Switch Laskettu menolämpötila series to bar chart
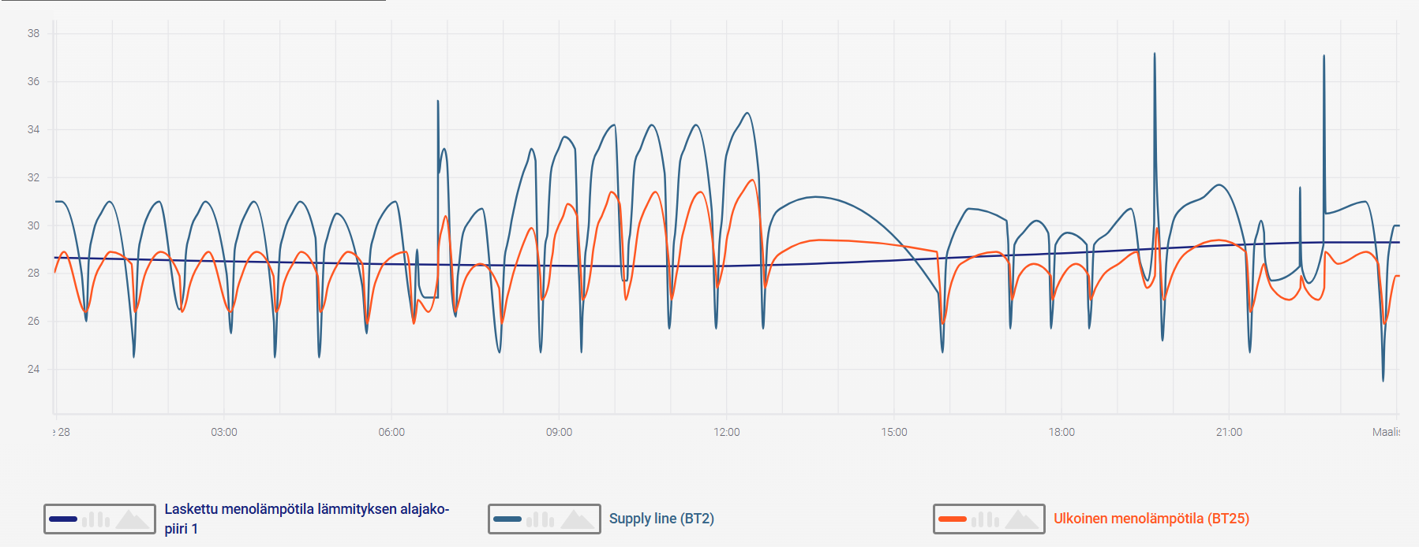 96,519
